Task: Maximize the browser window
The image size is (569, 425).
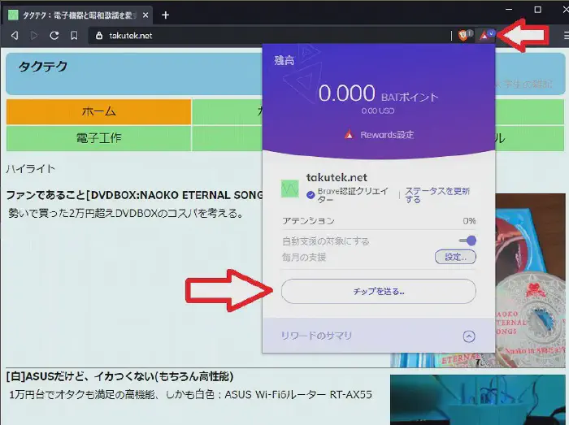Action: [538, 10]
